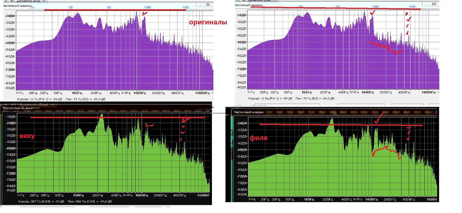Click '1000Гц' axis label in top-left window

(140, 93)
